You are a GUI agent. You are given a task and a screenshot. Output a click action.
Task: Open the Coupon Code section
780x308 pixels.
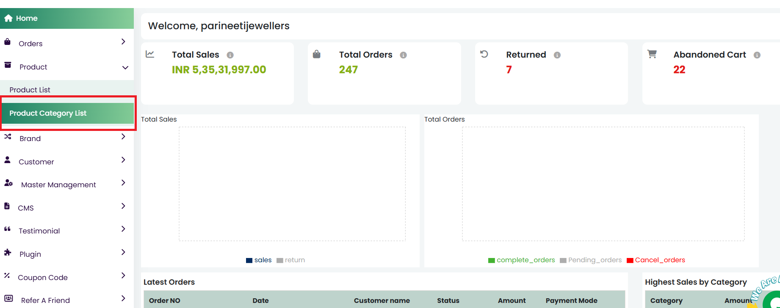[42, 277]
